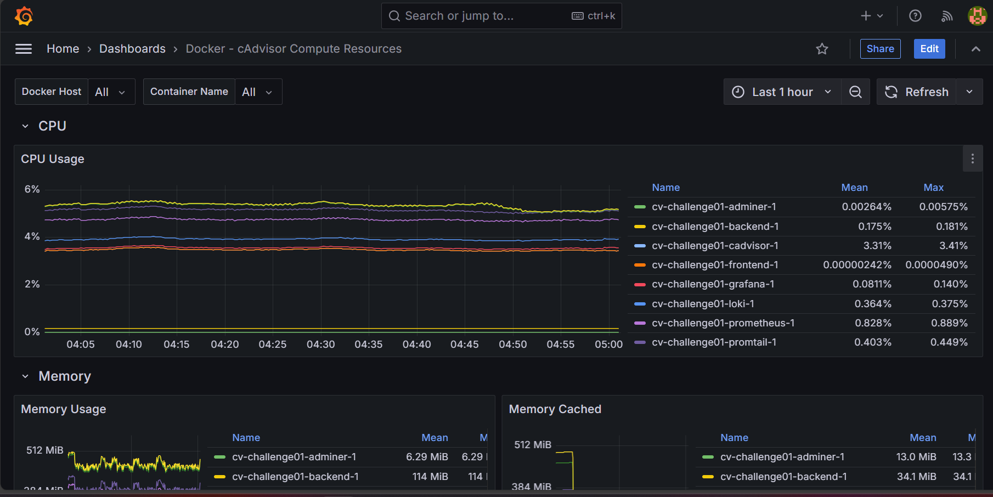Go to Home breadcrumb
This screenshot has height=497, width=993.
[63, 49]
